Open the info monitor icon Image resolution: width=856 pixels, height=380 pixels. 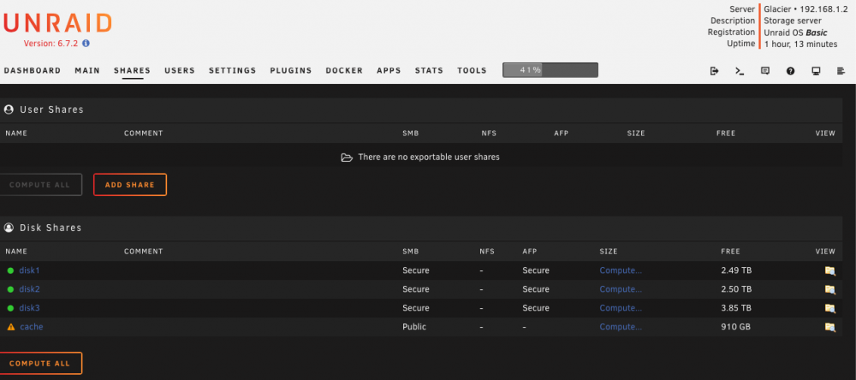[x=816, y=71]
